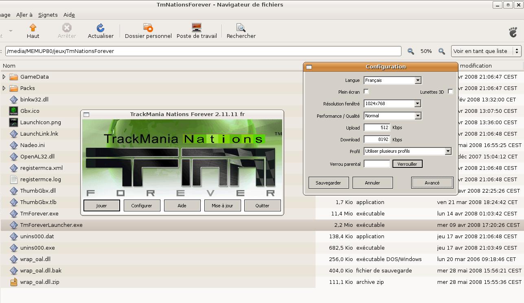Click the GNOME foot activity icon
Screen dimensions: 524x303
pos(513,32)
